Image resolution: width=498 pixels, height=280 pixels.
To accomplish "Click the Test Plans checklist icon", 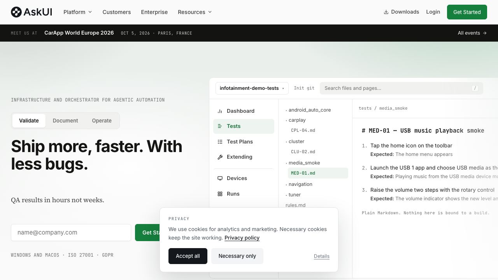I will (220, 142).
